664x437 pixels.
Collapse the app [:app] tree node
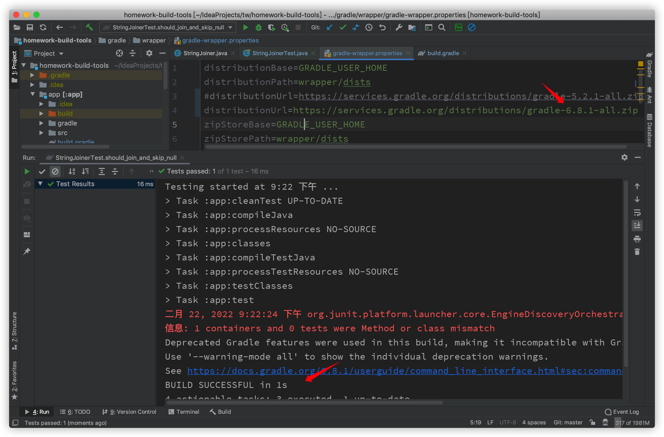tap(33, 94)
